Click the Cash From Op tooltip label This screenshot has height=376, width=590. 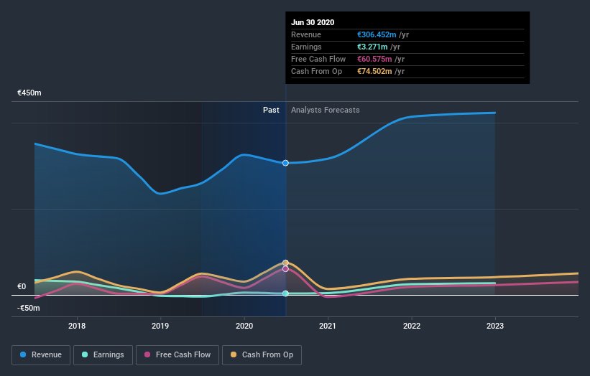coord(316,71)
